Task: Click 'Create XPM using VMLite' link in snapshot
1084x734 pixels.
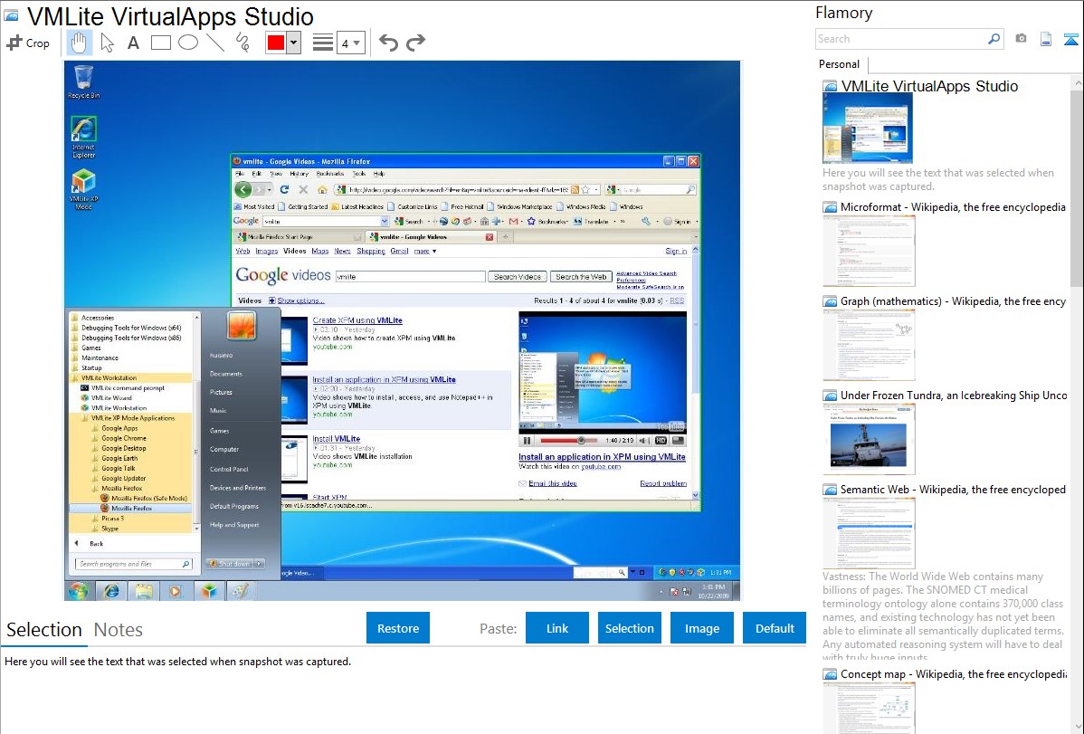Action: coord(357,320)
